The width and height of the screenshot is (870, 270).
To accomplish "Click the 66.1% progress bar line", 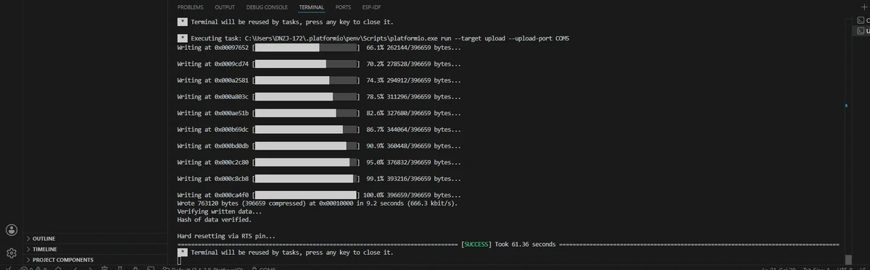I will [319, 48].
